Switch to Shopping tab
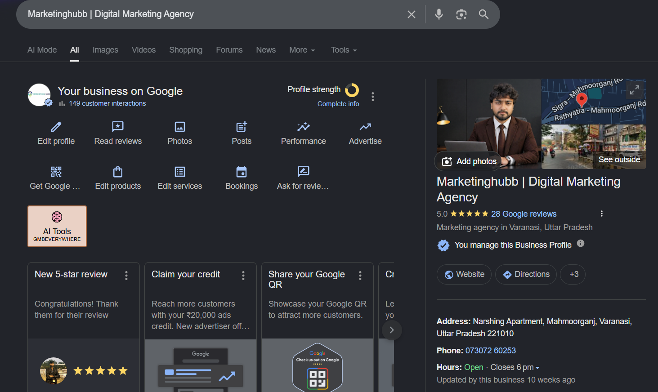Viewport: 658px width, 392px height. coord(186,50)
